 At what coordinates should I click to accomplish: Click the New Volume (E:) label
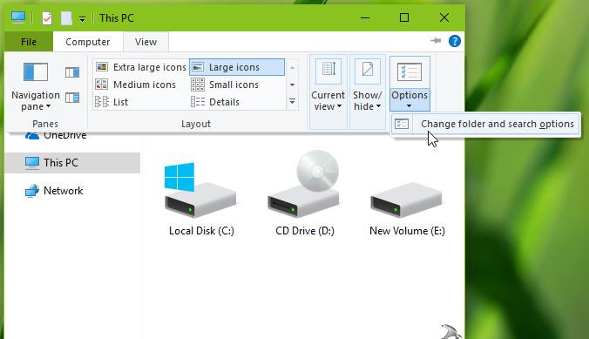tap(407, 231)
